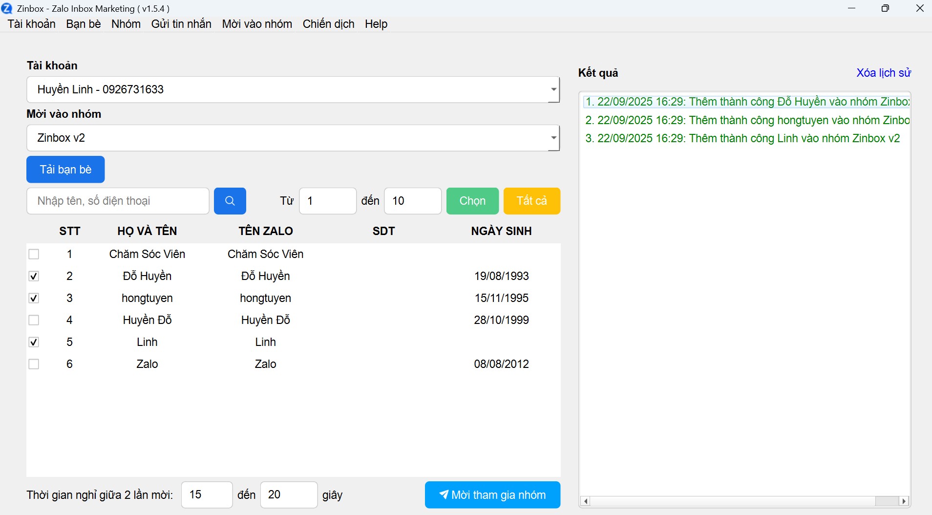
Task: Check the box for Chăm Sóc Viên
Action: (x=34, y=254)
